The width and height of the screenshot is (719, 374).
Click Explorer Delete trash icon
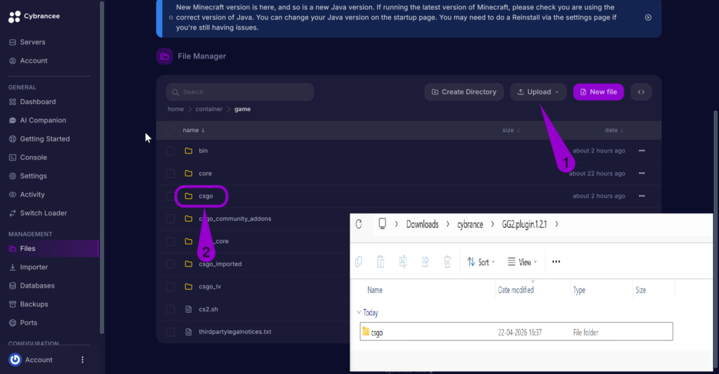click(x=447, y=262)
